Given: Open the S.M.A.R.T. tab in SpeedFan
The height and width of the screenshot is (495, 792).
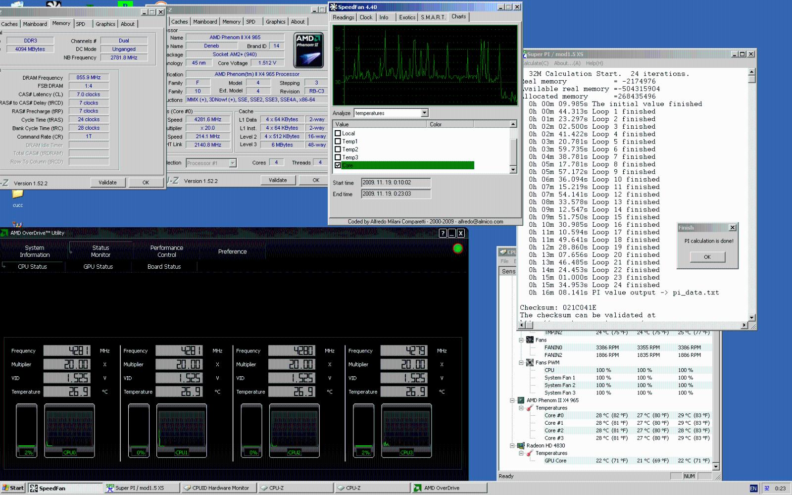Looking at the screenshot, I should click(x=433, y=17).
